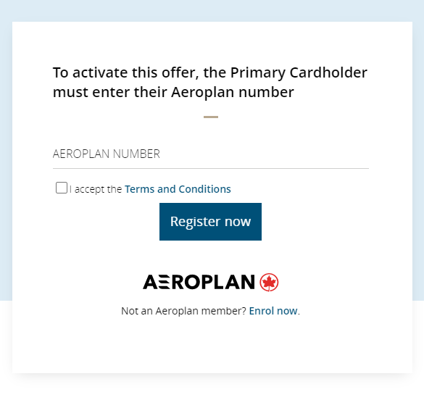The image size is (424, 400).
Task: Tick the accept Terms and Conditions checkbox
Action: tap(62, 188)
